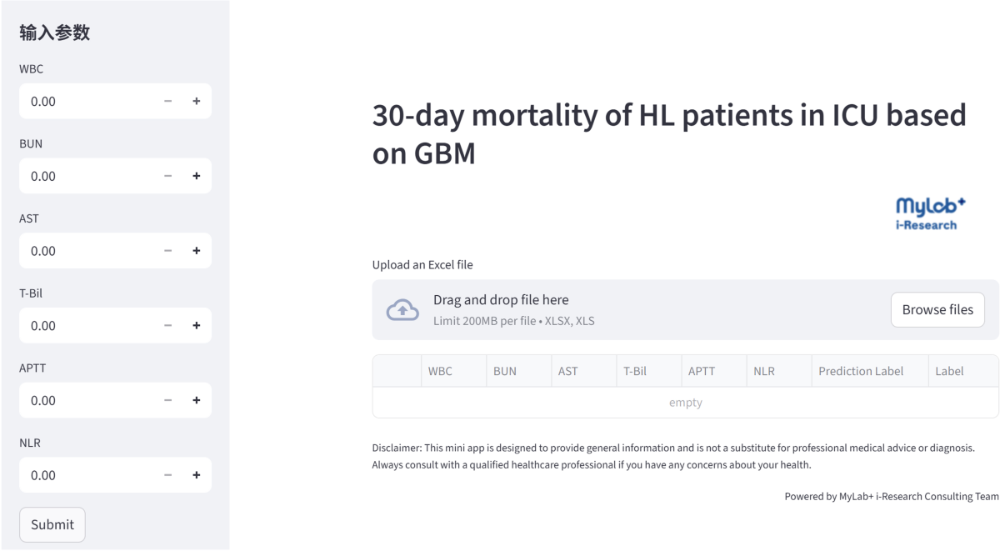Increment the AST value

pyautogui.click(x=197, y=251)
